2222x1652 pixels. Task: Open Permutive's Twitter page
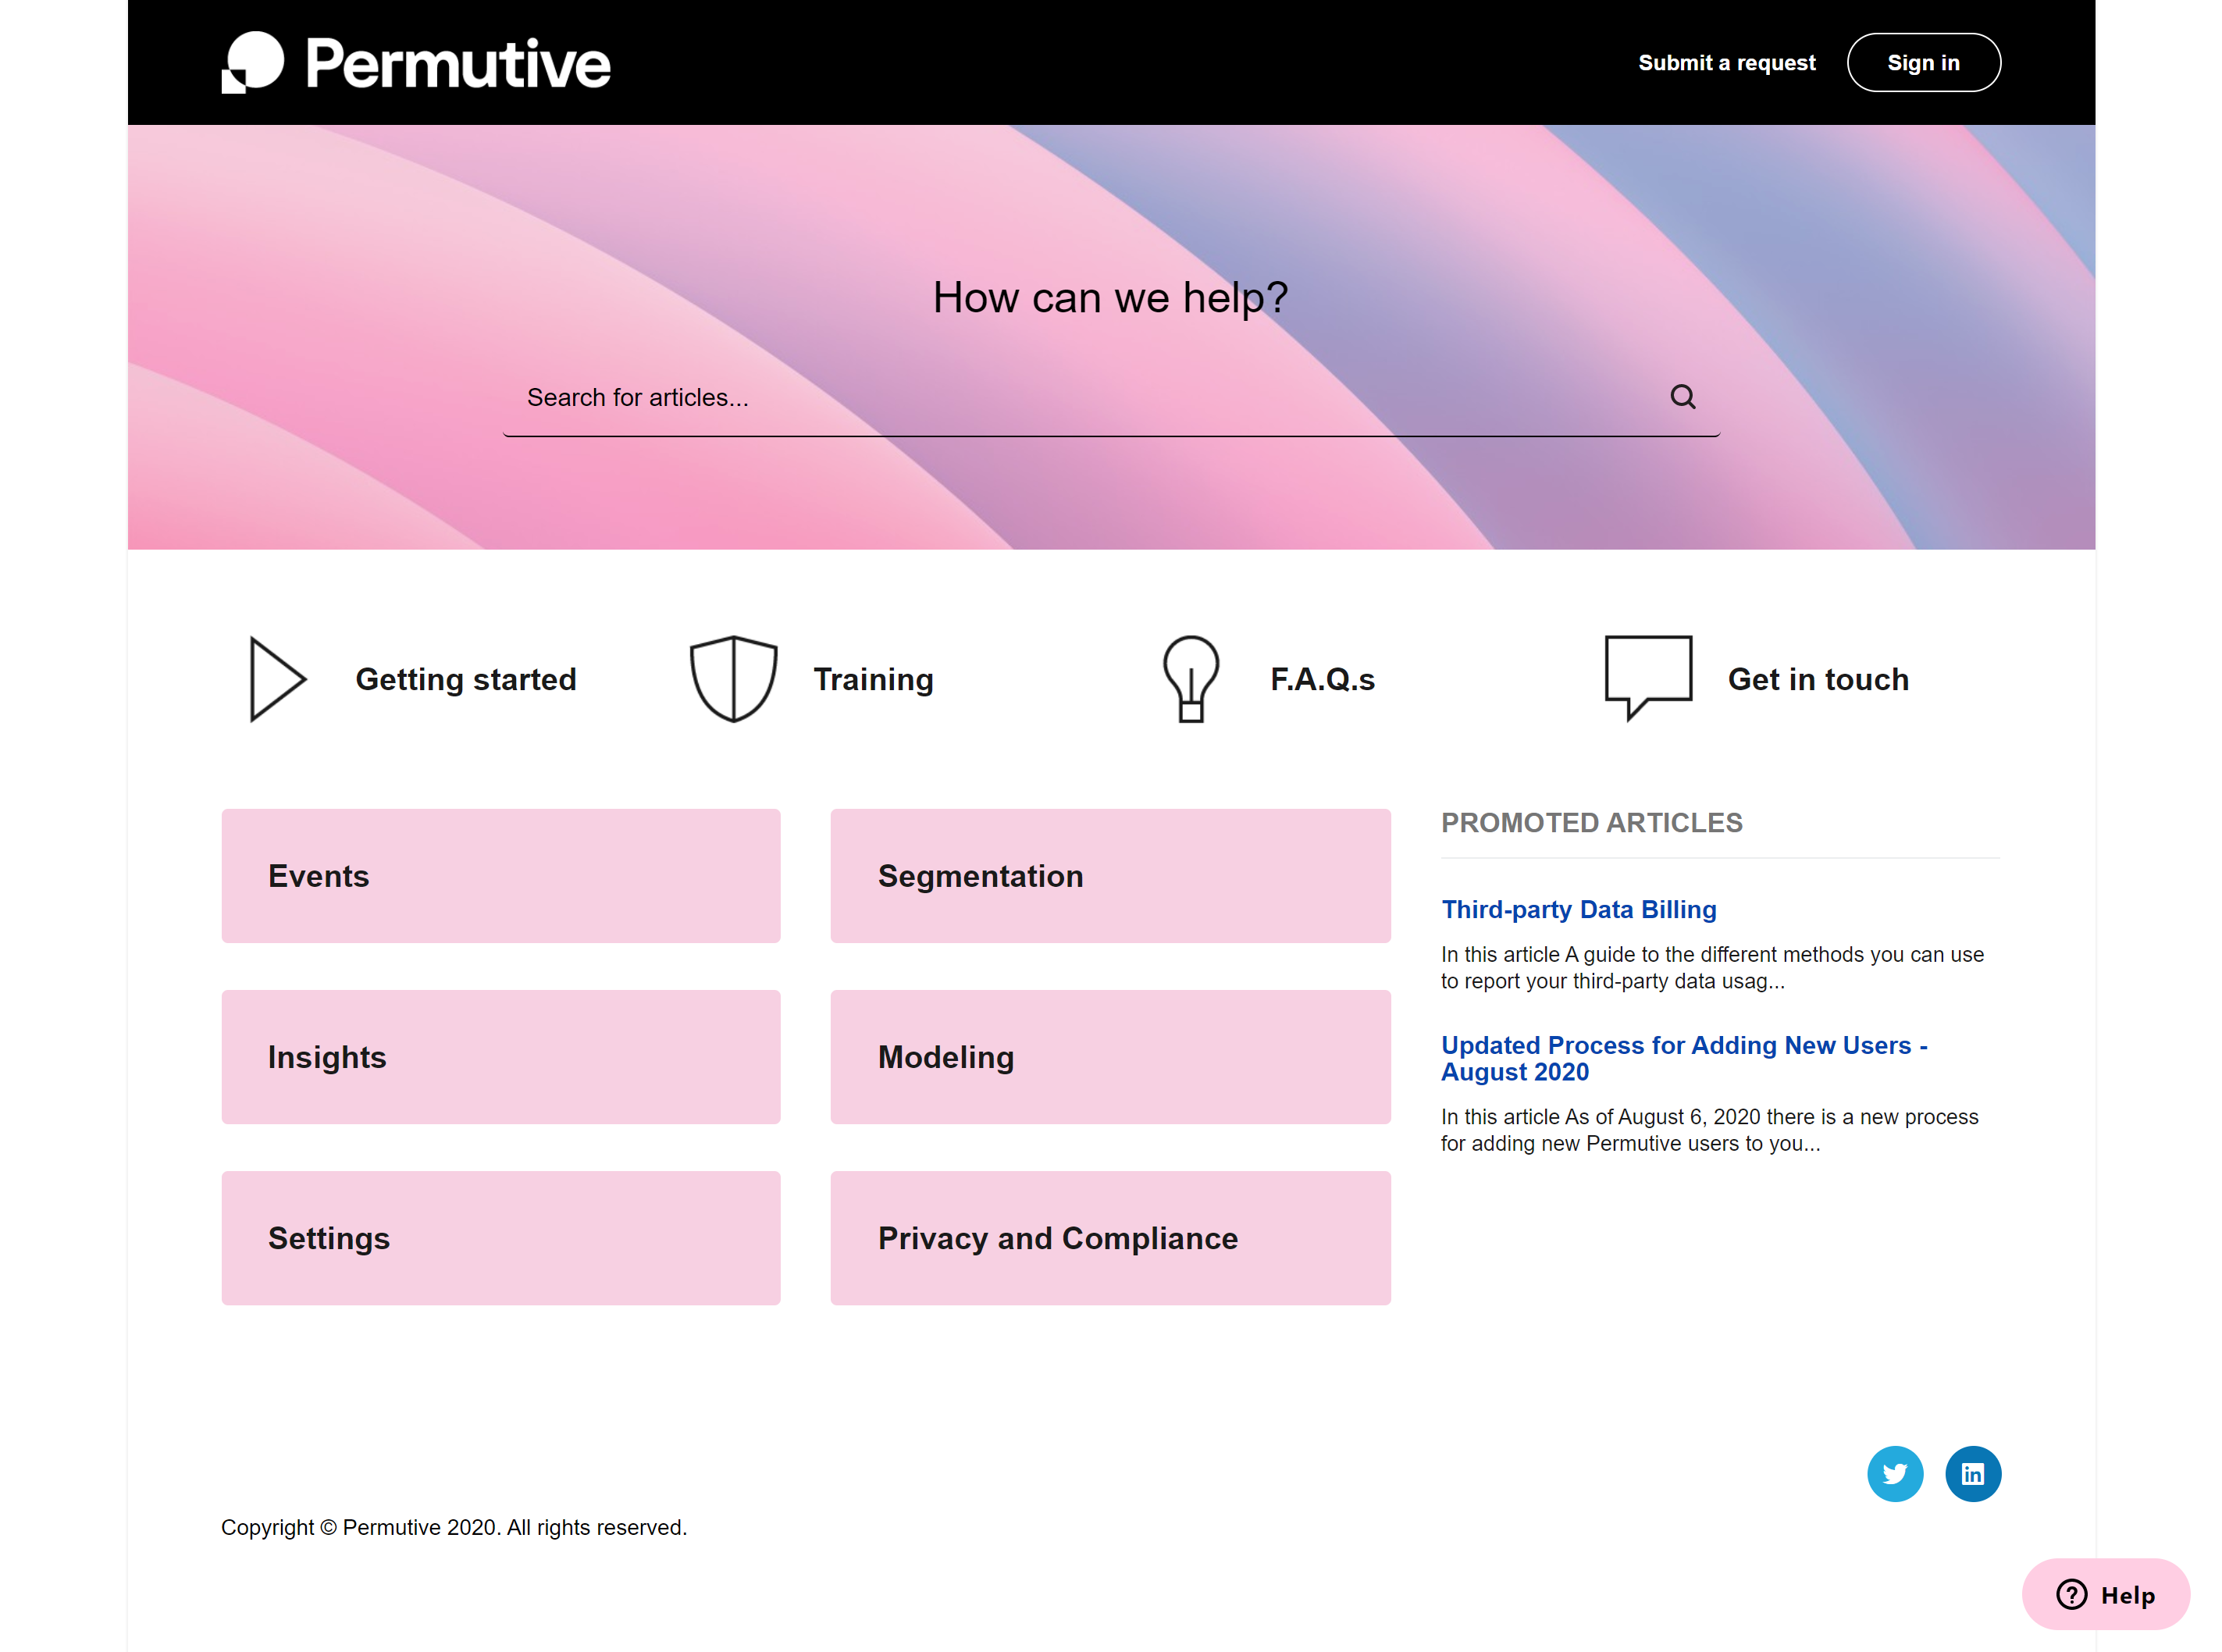click(1895, 1473)
